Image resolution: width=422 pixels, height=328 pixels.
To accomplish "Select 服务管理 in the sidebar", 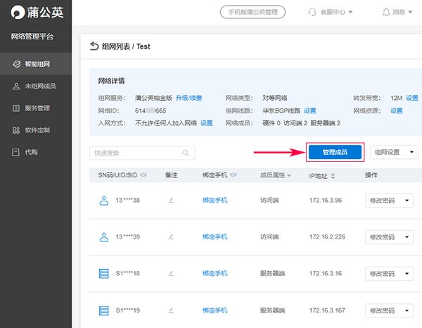I will [x=37, y=108].
